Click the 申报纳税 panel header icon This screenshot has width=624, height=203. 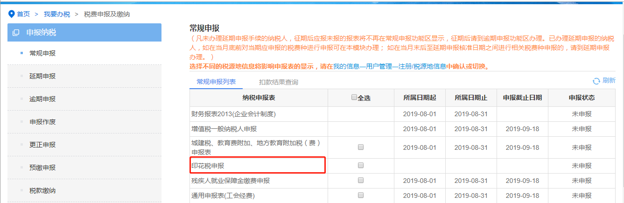click(16, 33)
